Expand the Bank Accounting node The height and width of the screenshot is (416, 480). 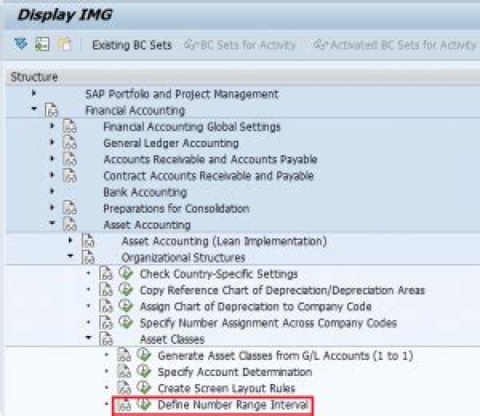click(52, 191)
